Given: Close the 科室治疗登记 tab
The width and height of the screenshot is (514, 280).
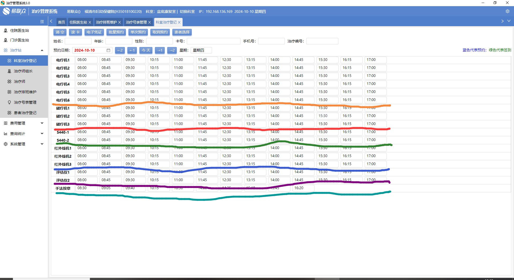Looking at the screenshot, I should [x=179, y=22].
